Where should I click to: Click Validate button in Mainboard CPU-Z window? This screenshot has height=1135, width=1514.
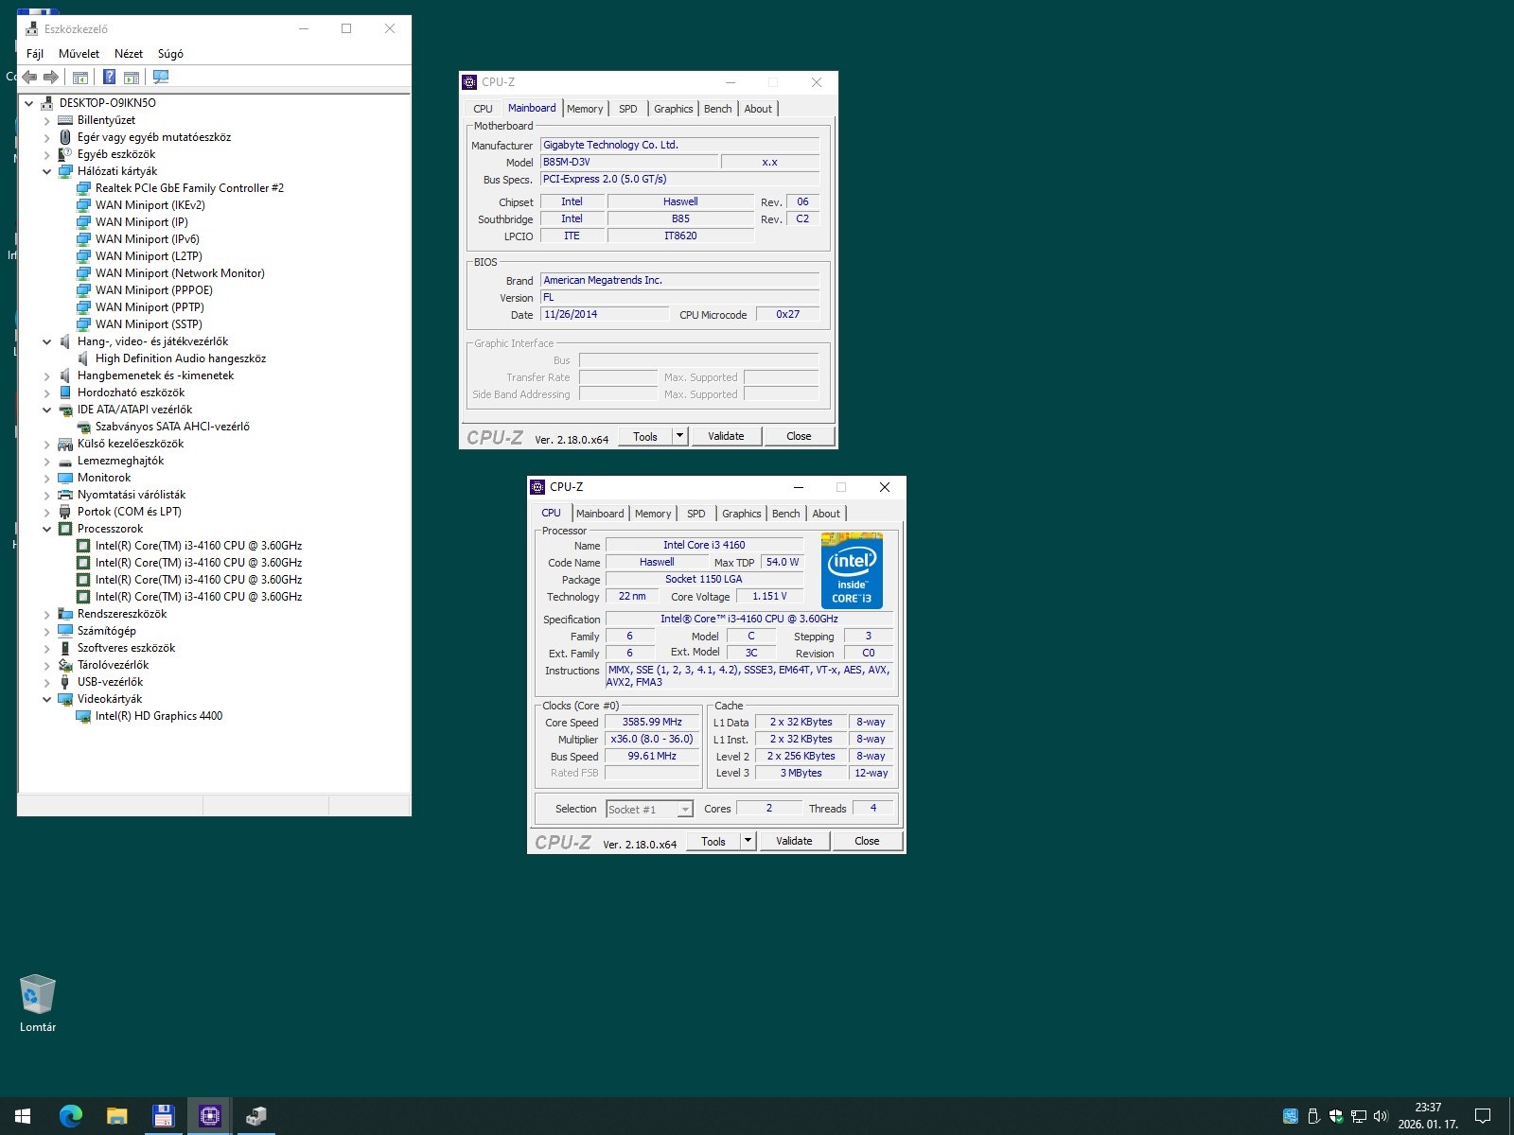(x=726, y=436)
